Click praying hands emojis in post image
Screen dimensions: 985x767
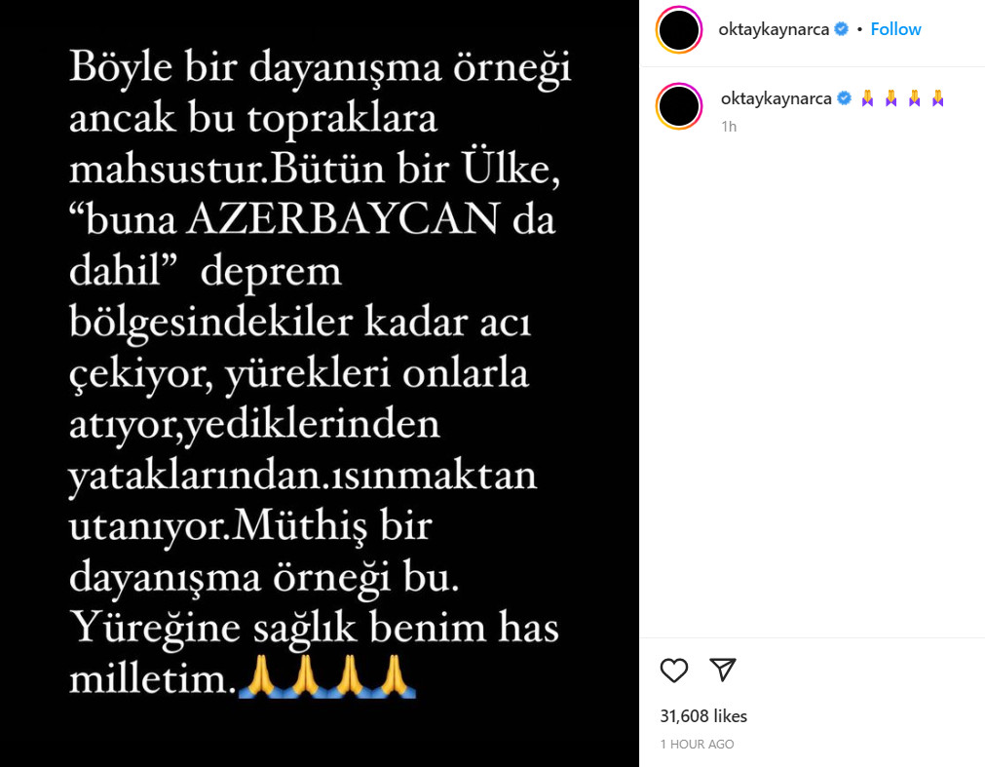[x=328, y=676]
